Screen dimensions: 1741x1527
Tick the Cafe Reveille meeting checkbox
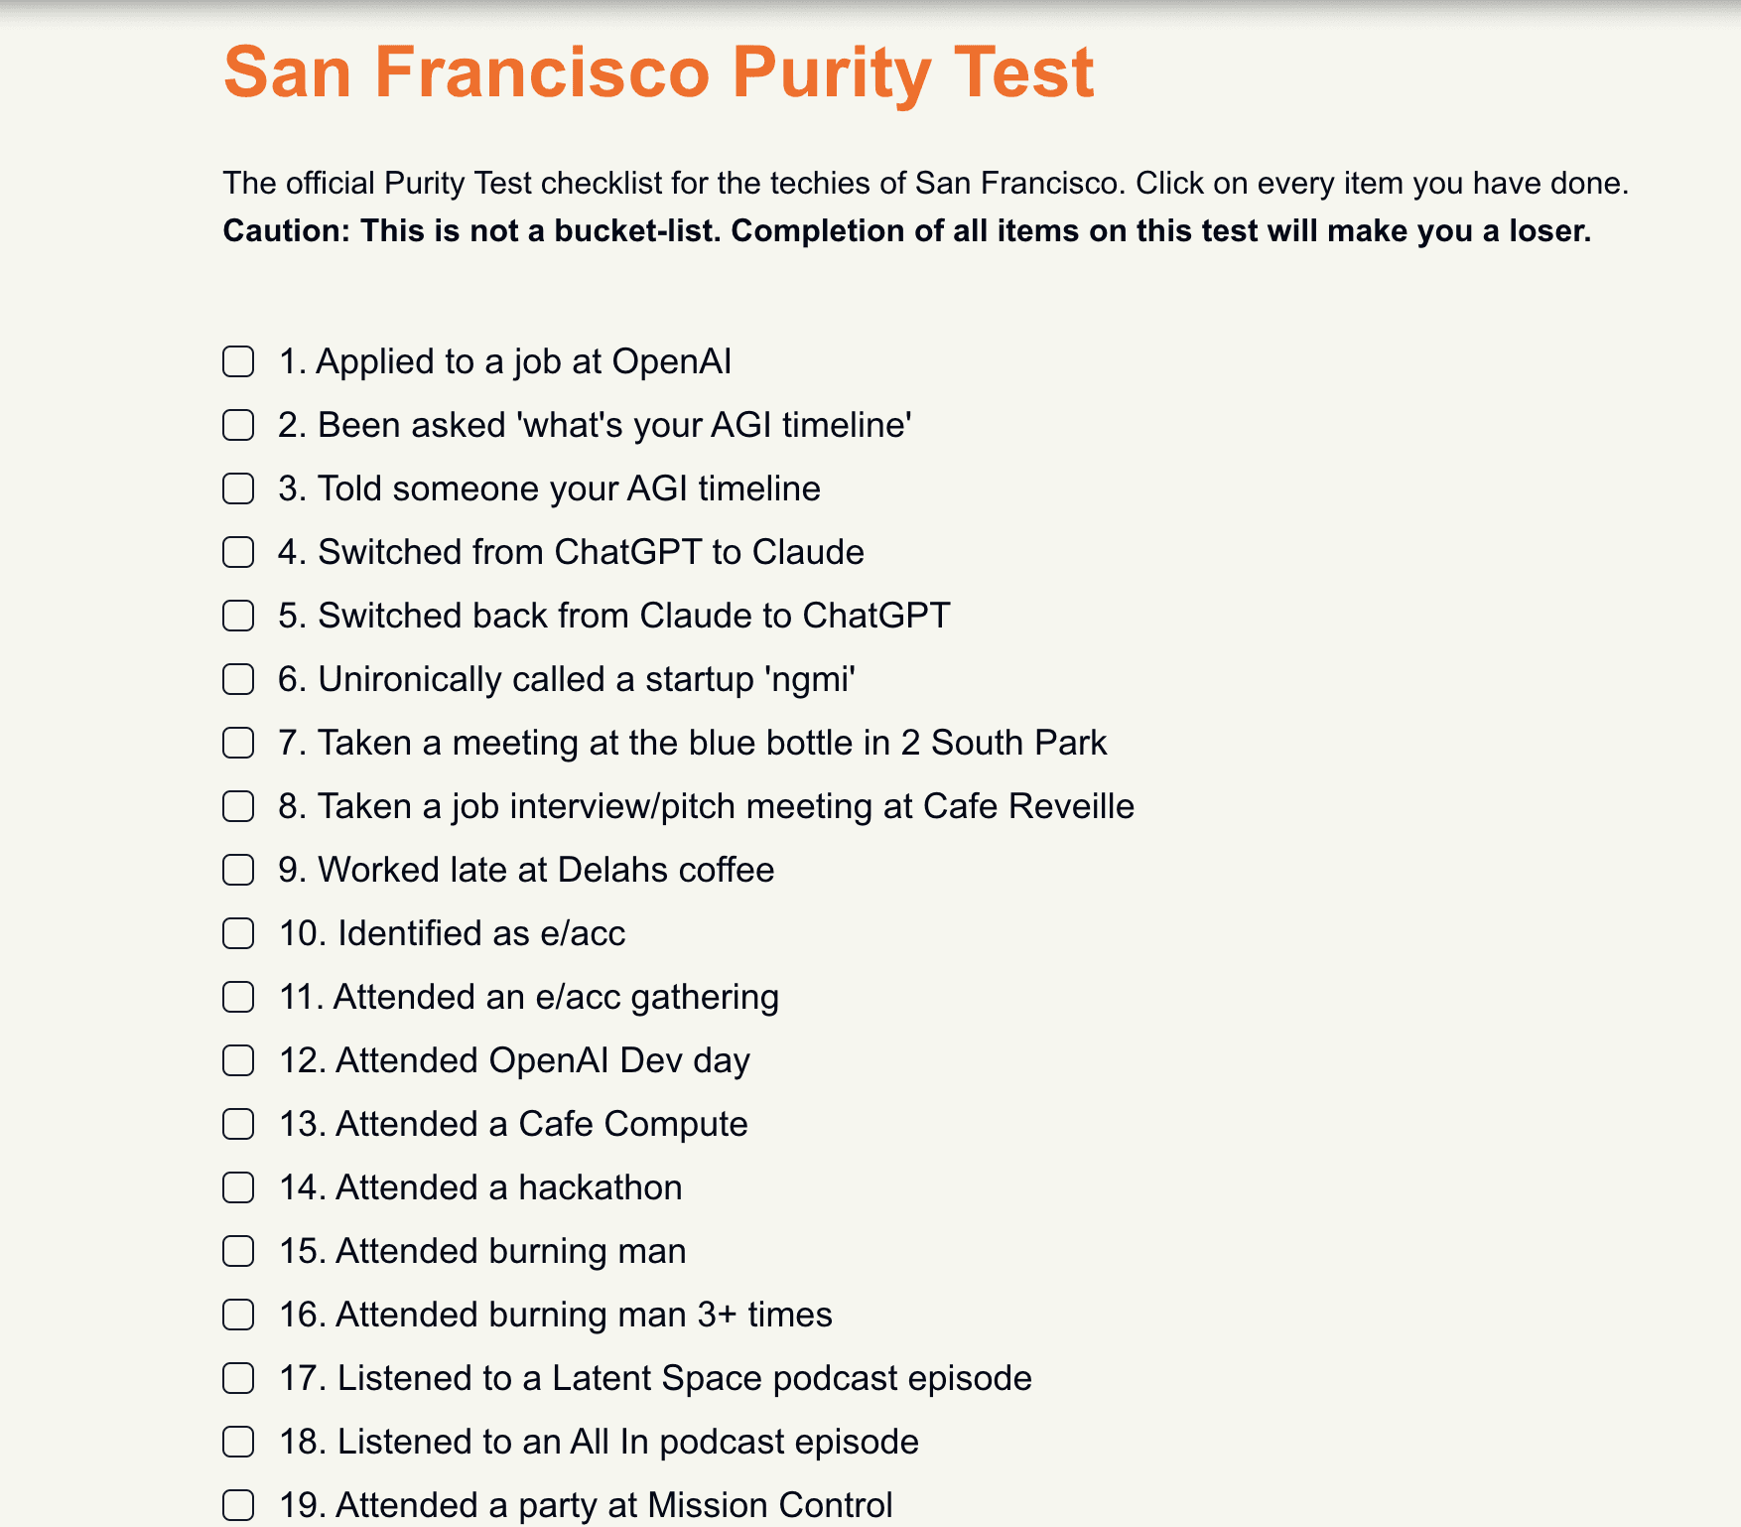[238, 806]
